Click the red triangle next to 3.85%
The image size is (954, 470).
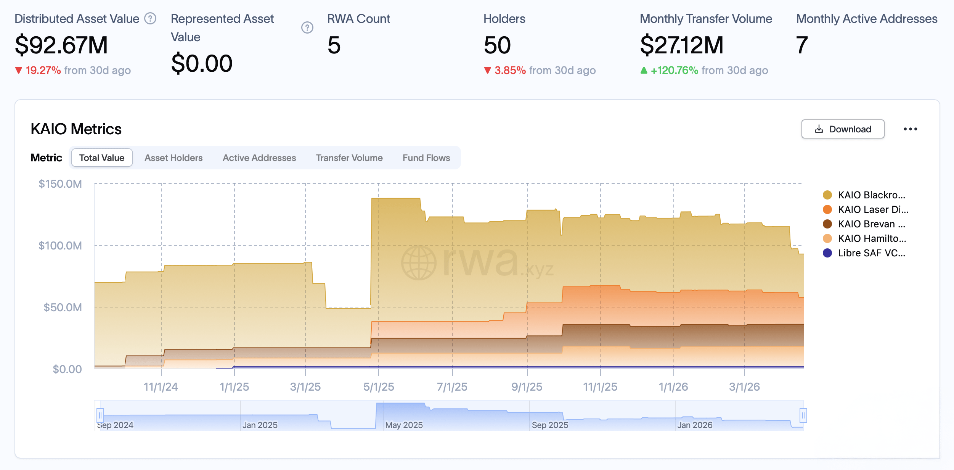[487, 70]
